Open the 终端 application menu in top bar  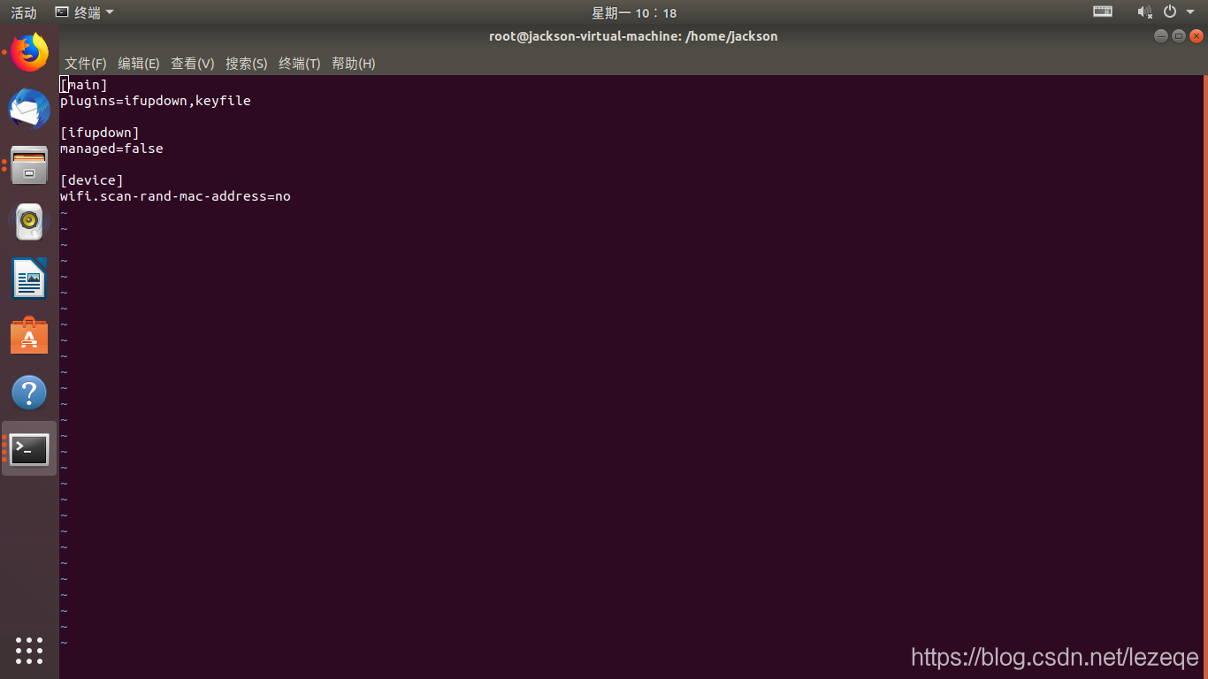[x=84, y=11]
